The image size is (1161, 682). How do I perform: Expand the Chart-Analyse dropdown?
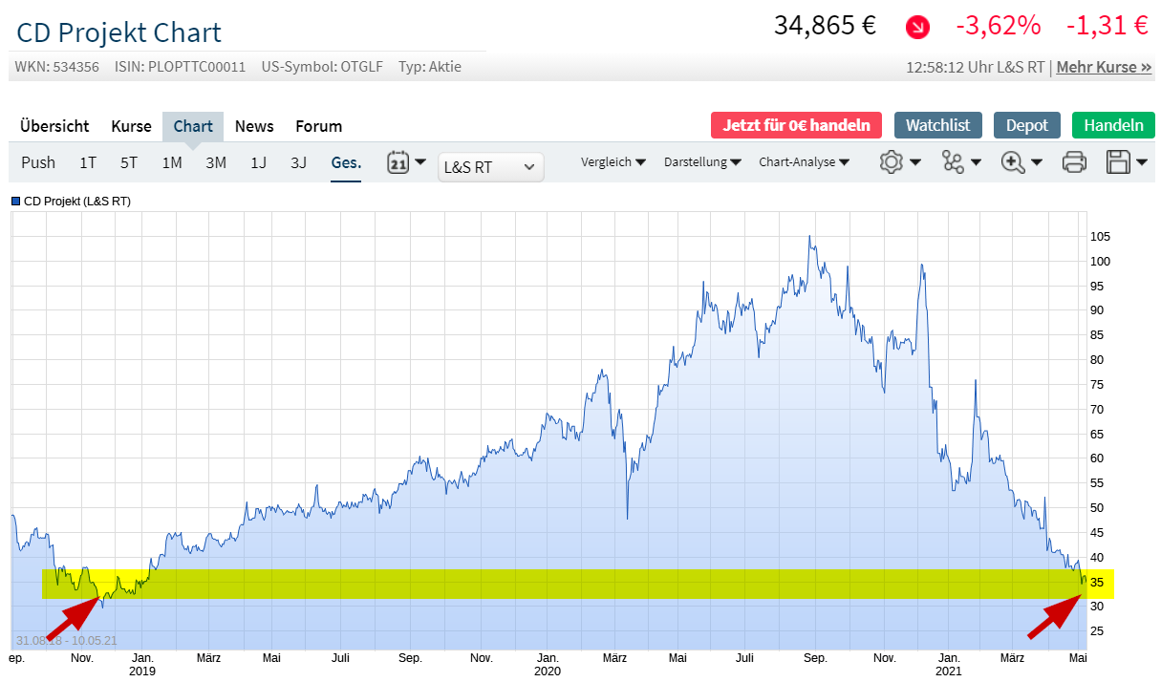click(x=805, y=162)
